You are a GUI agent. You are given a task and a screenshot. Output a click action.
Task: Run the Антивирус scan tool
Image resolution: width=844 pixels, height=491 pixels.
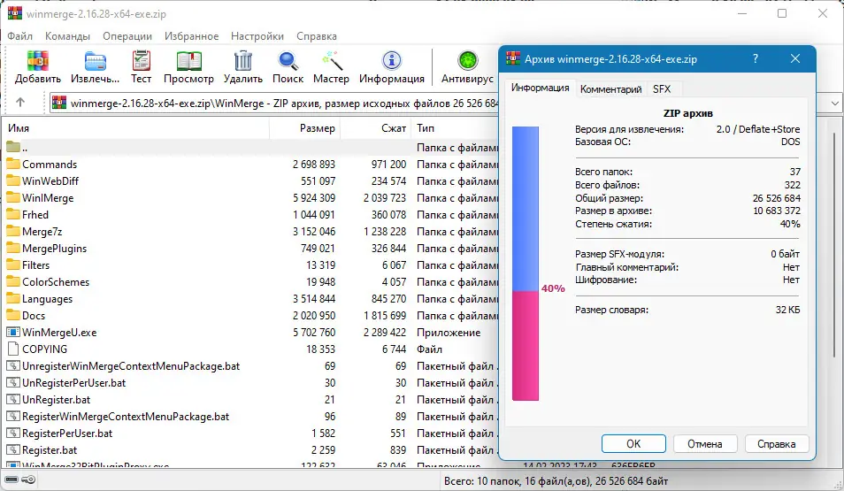[467, 61]
